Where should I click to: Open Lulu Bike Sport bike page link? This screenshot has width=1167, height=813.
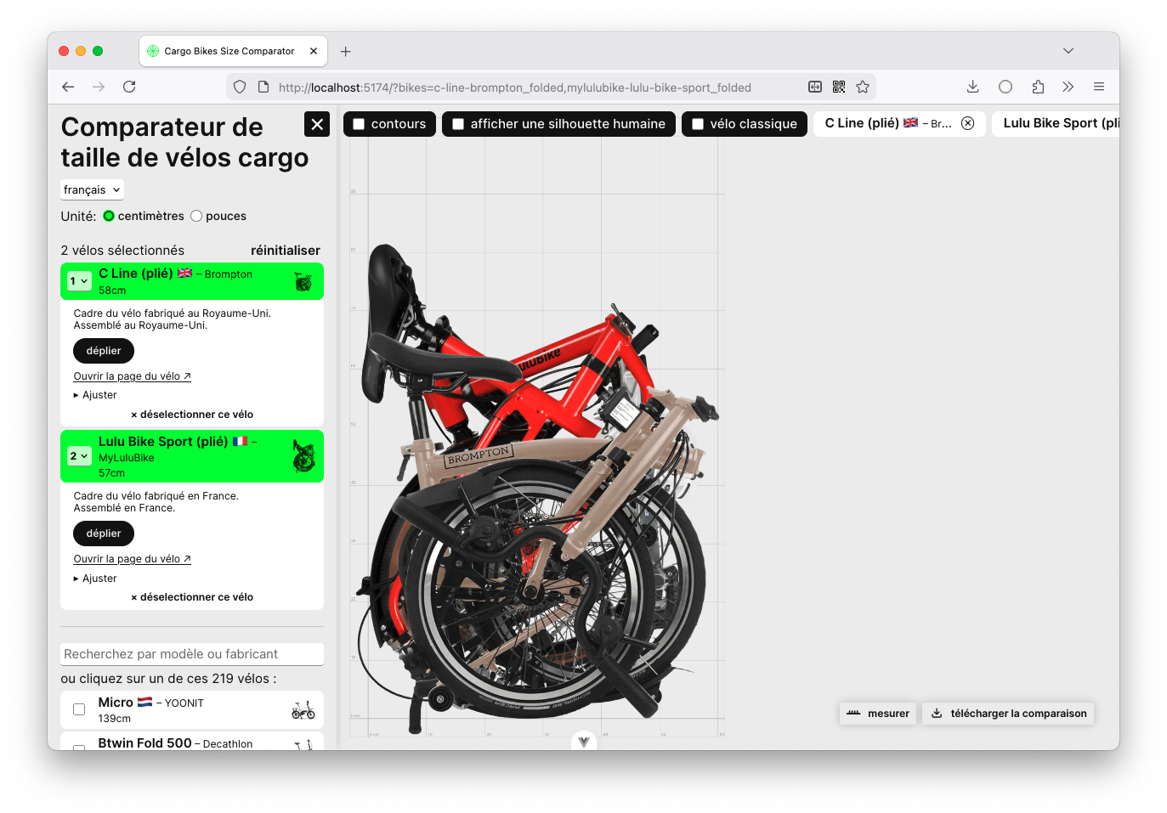click(132, 559)
